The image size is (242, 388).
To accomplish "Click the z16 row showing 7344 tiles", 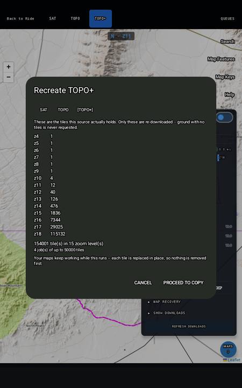I will coord(47,220).
